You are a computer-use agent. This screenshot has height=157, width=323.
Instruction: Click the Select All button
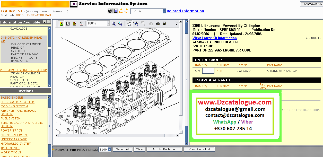[x=123, y=149]
